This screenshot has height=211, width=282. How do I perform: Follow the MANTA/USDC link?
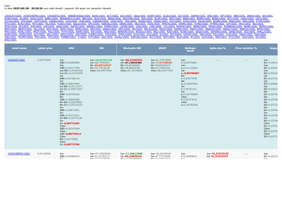pyautogui.click(x=184, y=27)
